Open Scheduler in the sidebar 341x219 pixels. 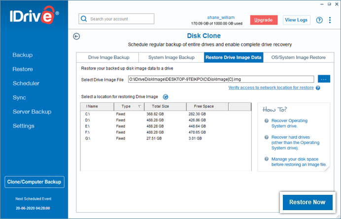click(x=26, y=83)
